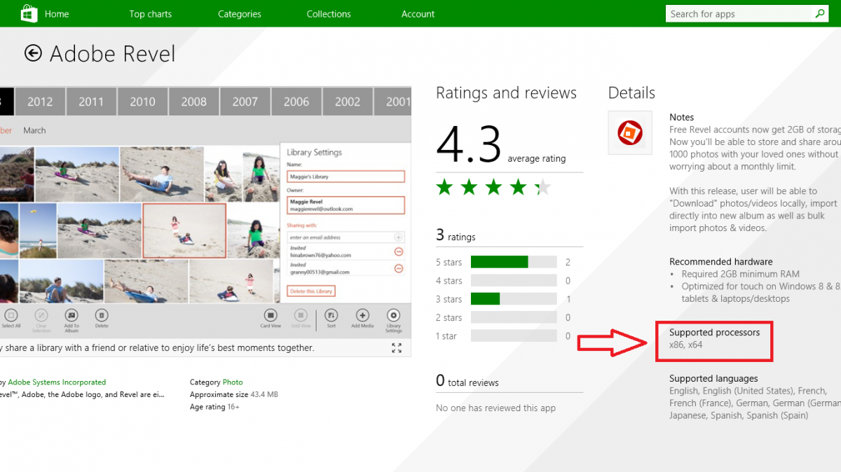Image resolution: width=841 pixels, height=472 pixels.
Task: Click Required 2GB minimum RAM text
Action: click(740, 274)
